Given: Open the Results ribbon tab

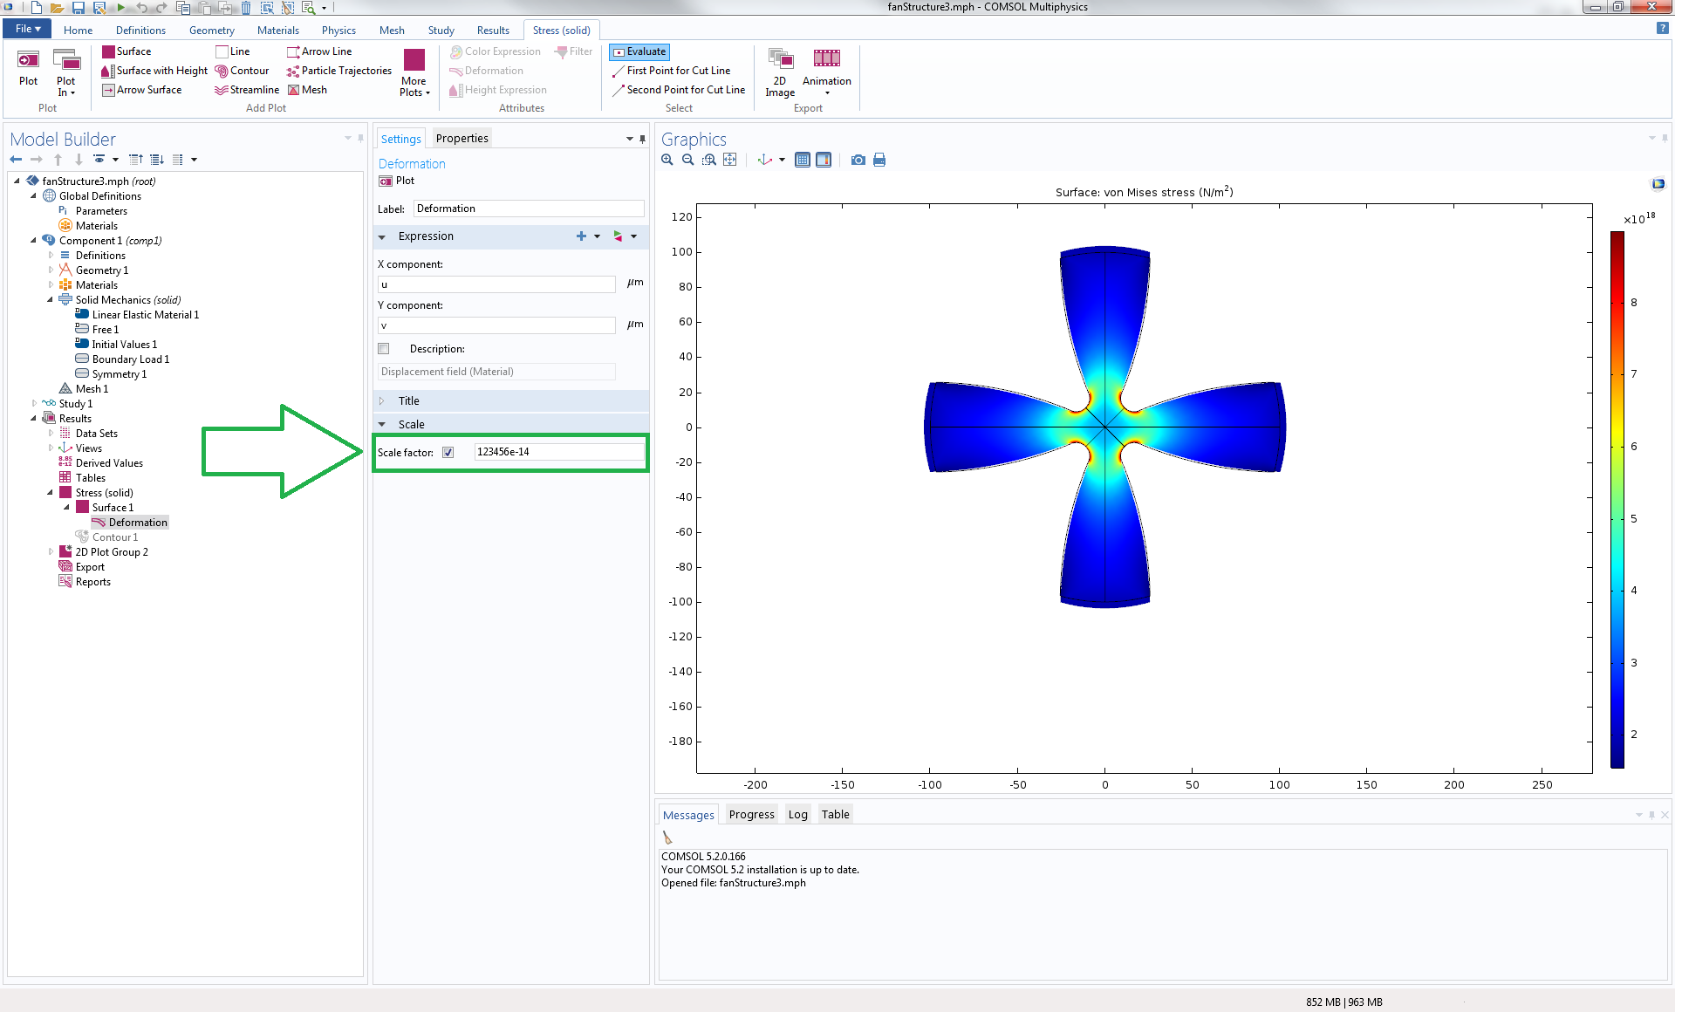Looking at the screenshot, I should coord(493,31).
